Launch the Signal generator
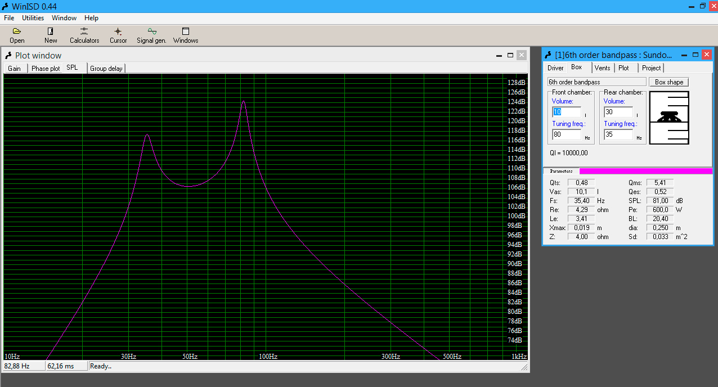This screenshot has width=718, height=387. (151, 31)
